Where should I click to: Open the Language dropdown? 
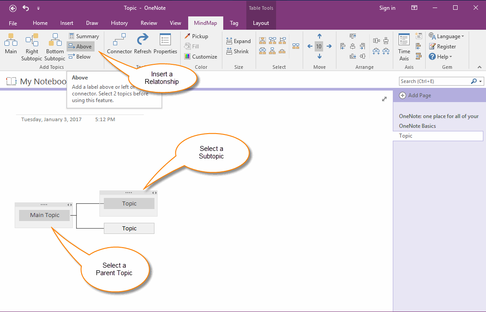(x=446, y=36)
